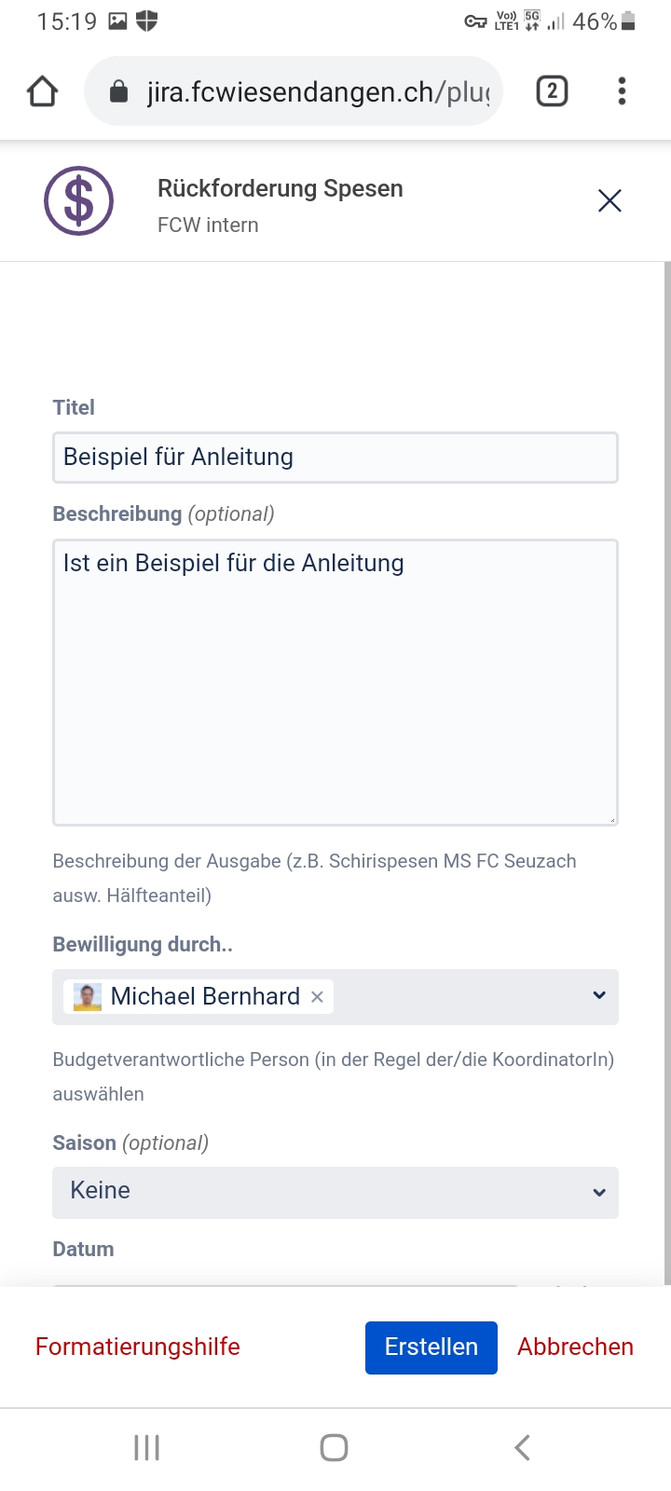
Task: Open the browser tab switcher
Action: pos(552,91)
